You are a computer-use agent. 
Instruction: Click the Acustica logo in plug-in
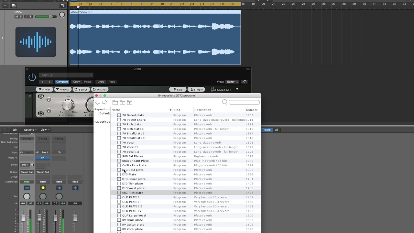pyautogui.click(x=220, y=90)
